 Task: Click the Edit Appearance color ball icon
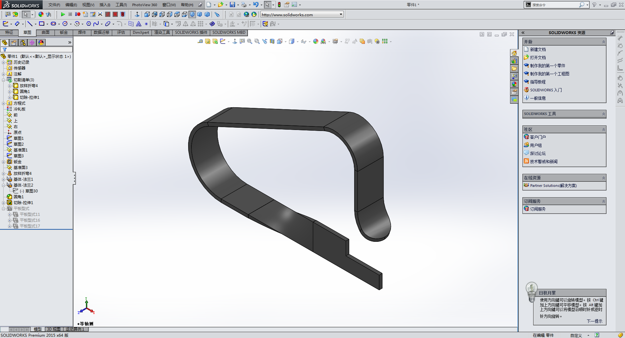click(316, 41)
